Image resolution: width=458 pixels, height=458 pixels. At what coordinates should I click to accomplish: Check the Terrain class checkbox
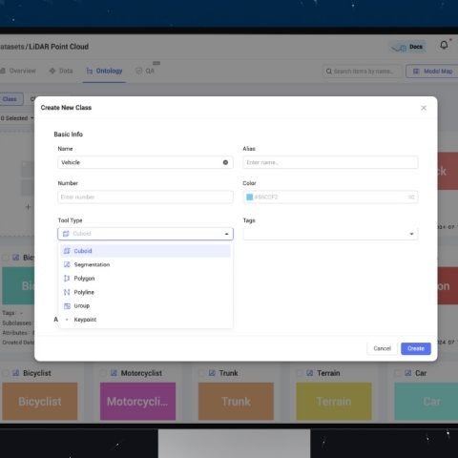click(300, 373)
